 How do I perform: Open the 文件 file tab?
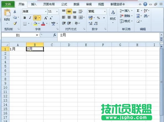click(8, 4)
